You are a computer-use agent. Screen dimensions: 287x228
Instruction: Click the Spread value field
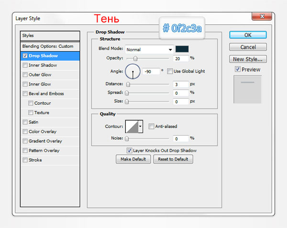(181, 93)
